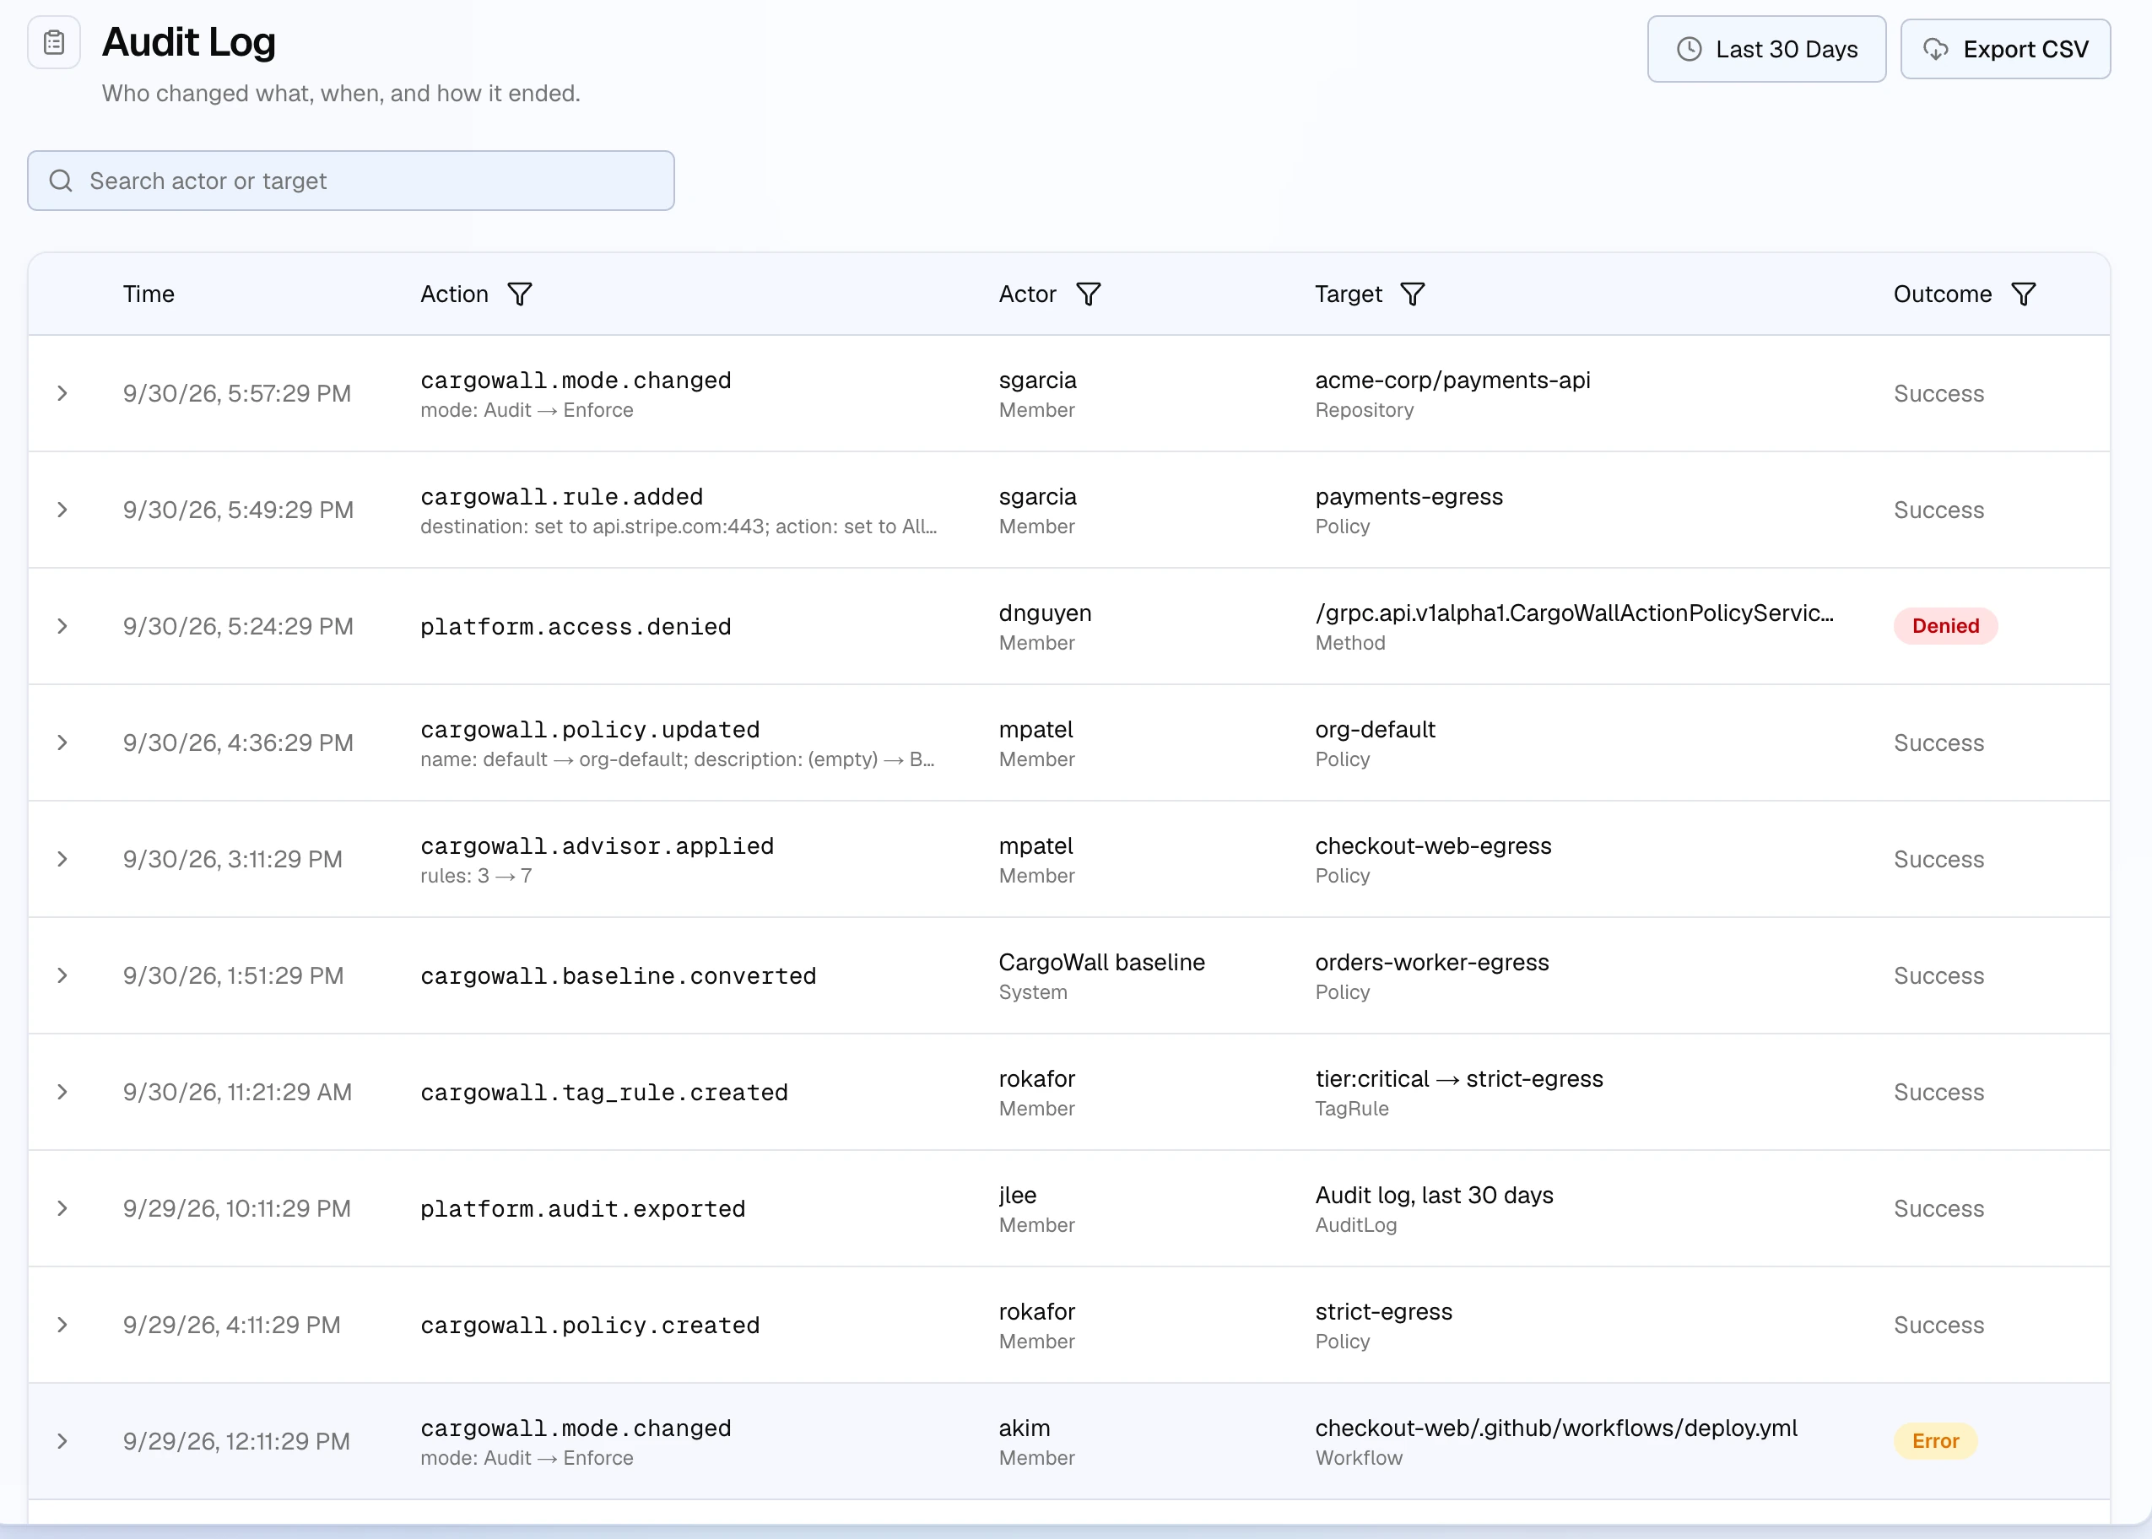Select target payments-egress
The image size is (2152, 1539).
(1409, 497)
